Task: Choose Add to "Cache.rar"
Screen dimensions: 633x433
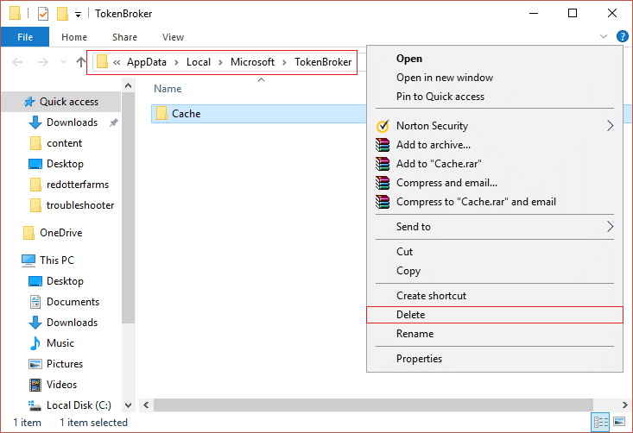Action: [495, 164]
